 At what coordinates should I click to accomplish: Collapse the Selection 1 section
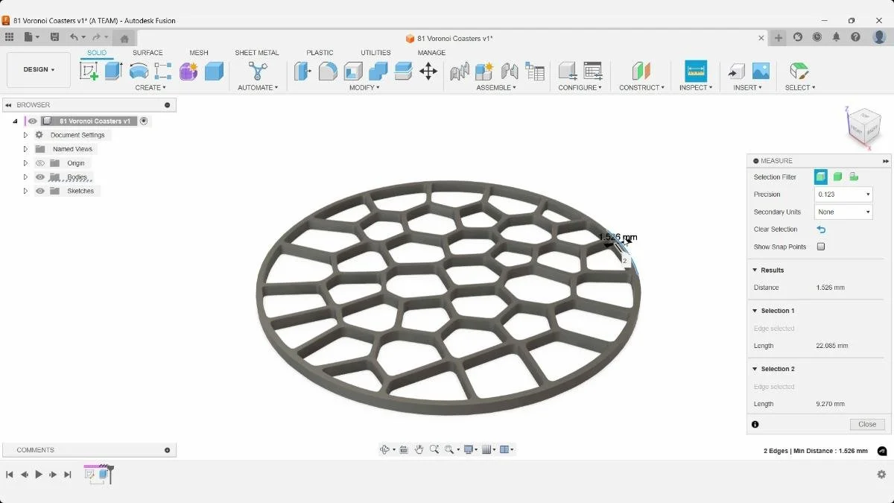[755, 311]
